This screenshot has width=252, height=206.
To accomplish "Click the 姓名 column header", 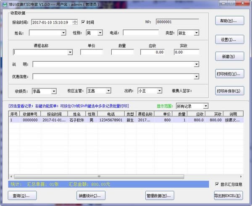I will click(x=76, y=114).
